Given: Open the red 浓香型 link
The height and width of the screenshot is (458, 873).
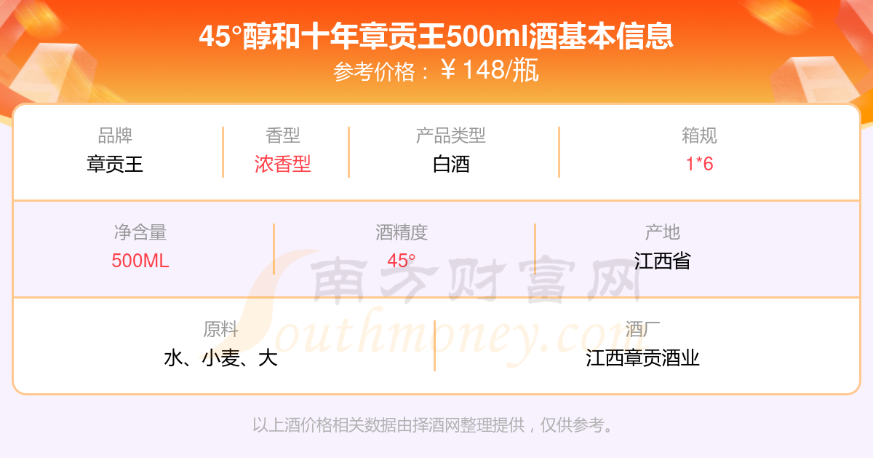Looking at the screenshot, I should pyautogui.click(x=283, y=164).
